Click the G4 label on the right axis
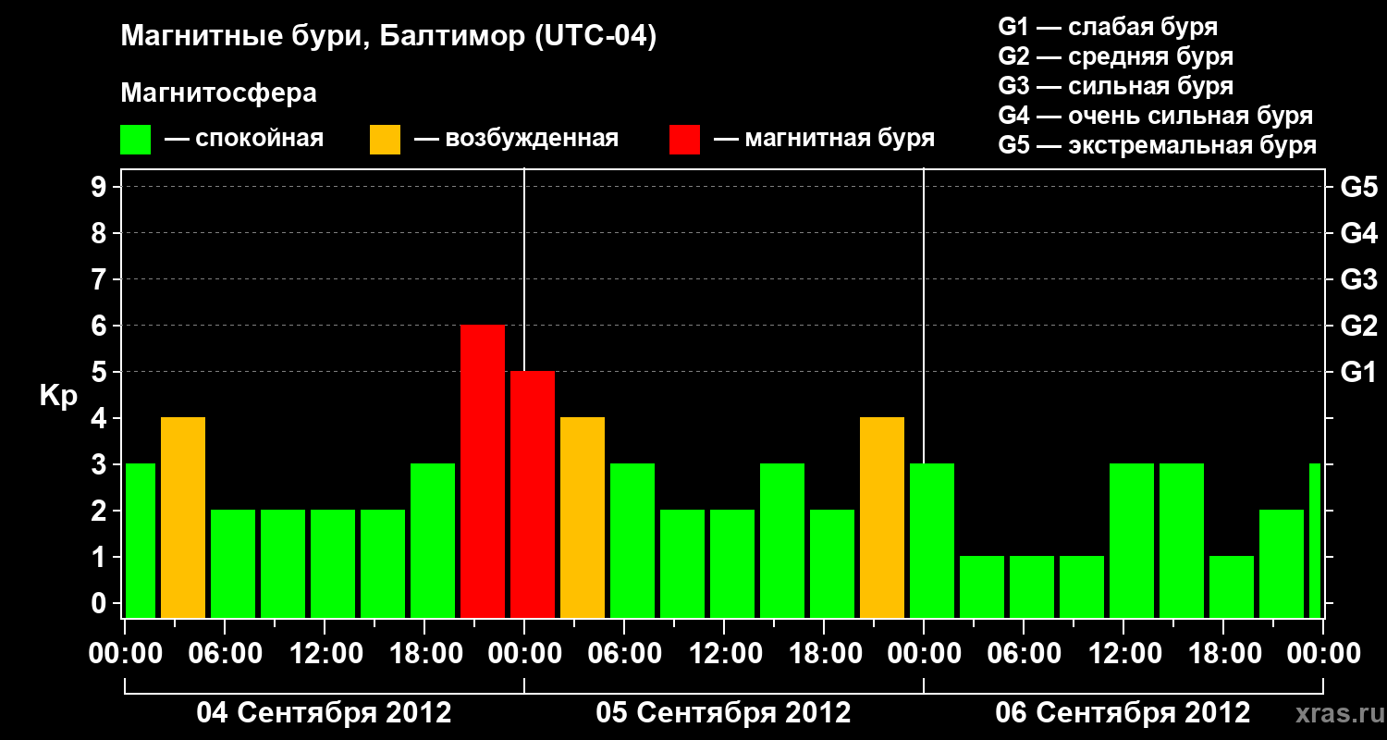 (x=1358, y=233)
